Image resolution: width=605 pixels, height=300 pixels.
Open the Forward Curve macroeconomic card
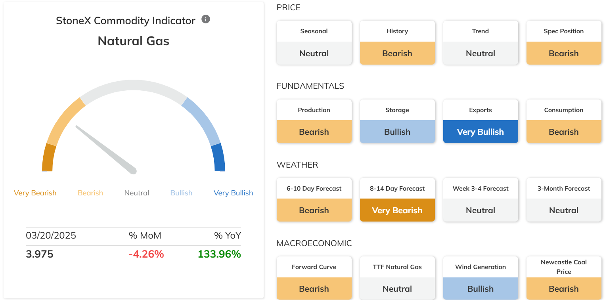pyautogui.click(x=314, y=278)
